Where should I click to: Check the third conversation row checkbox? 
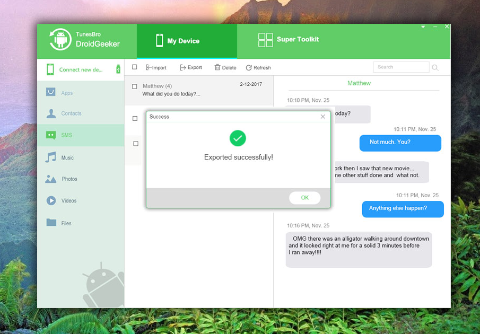pyautogui.click(x=136, y=144)
